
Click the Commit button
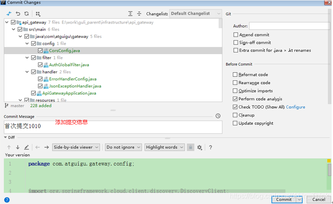tap(284, 199)
